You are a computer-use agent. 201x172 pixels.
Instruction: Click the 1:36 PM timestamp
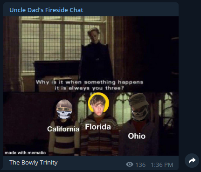[x=162, y=165]
